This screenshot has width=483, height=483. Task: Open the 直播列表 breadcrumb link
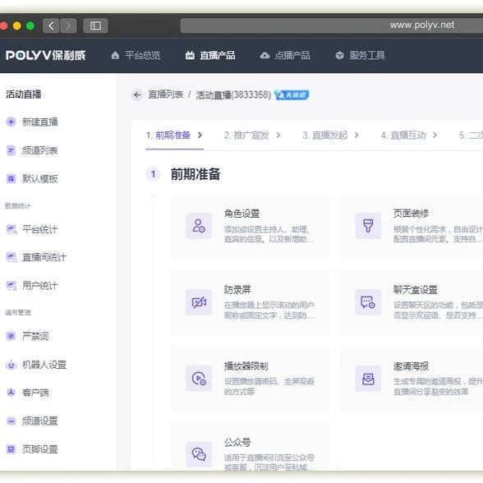click(166, 94)
